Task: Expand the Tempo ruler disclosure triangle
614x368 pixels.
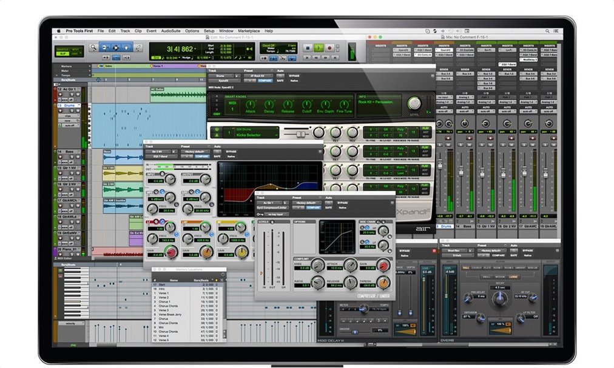Action: [x=57, y=76]
